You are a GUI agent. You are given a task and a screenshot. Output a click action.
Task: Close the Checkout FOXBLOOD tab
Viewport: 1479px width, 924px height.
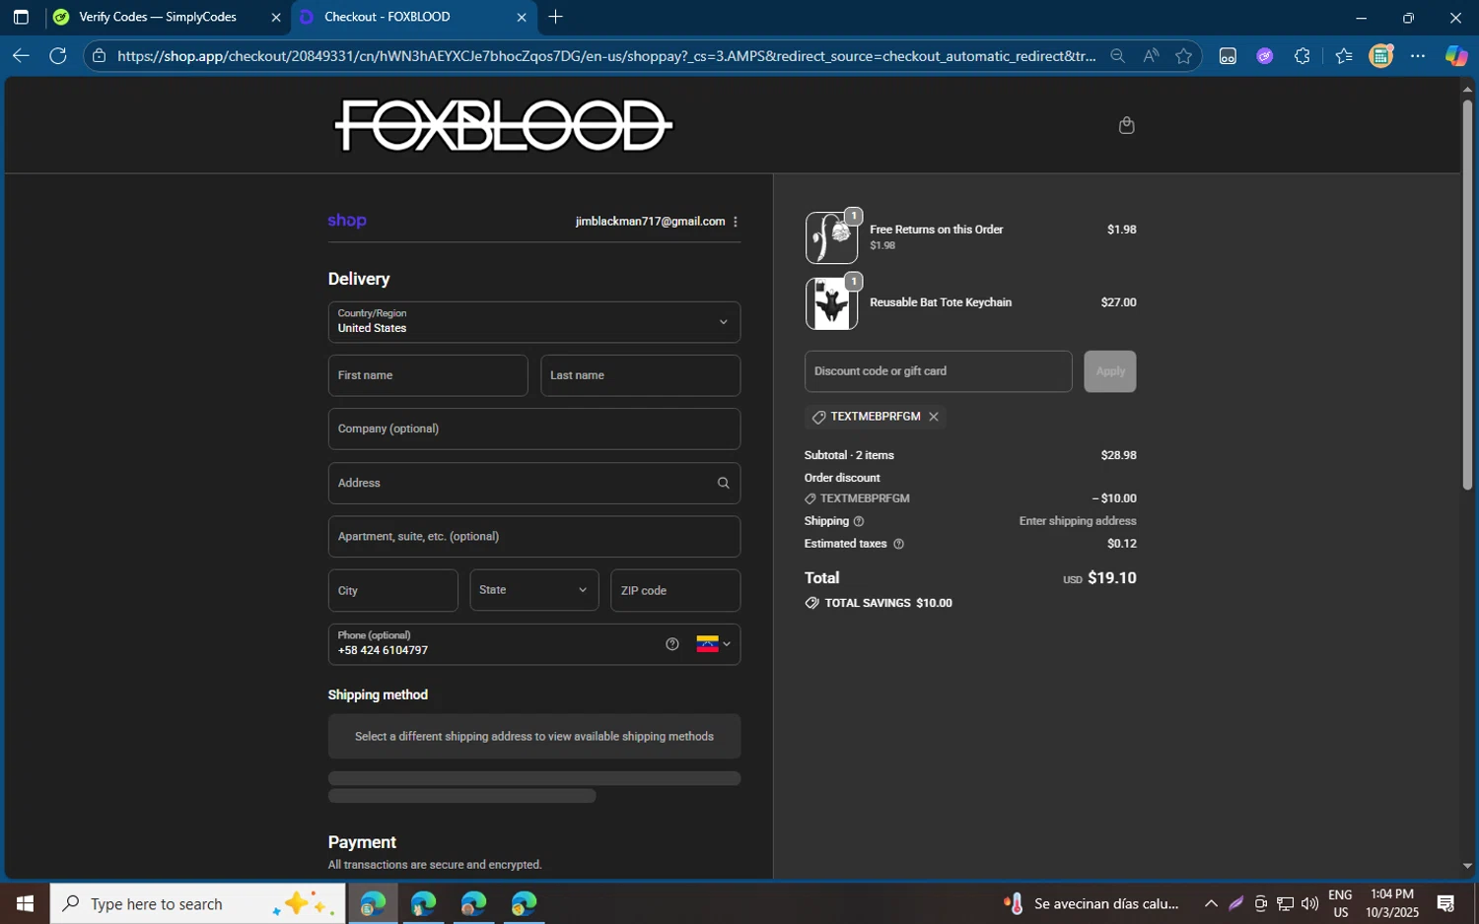[522, 18]
